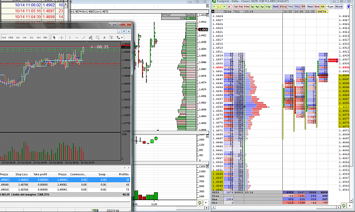Select the 10/14 11:05:16 time and sales row
355x212 pixels.
[32, 11]
